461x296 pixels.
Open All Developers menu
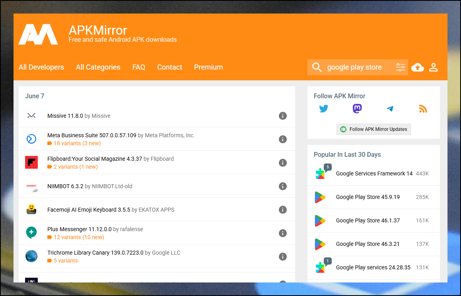point(41,67)
